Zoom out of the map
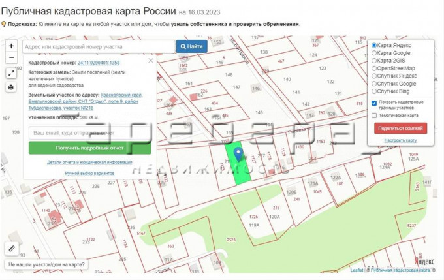The image size is (444, 280). (11, 58)
